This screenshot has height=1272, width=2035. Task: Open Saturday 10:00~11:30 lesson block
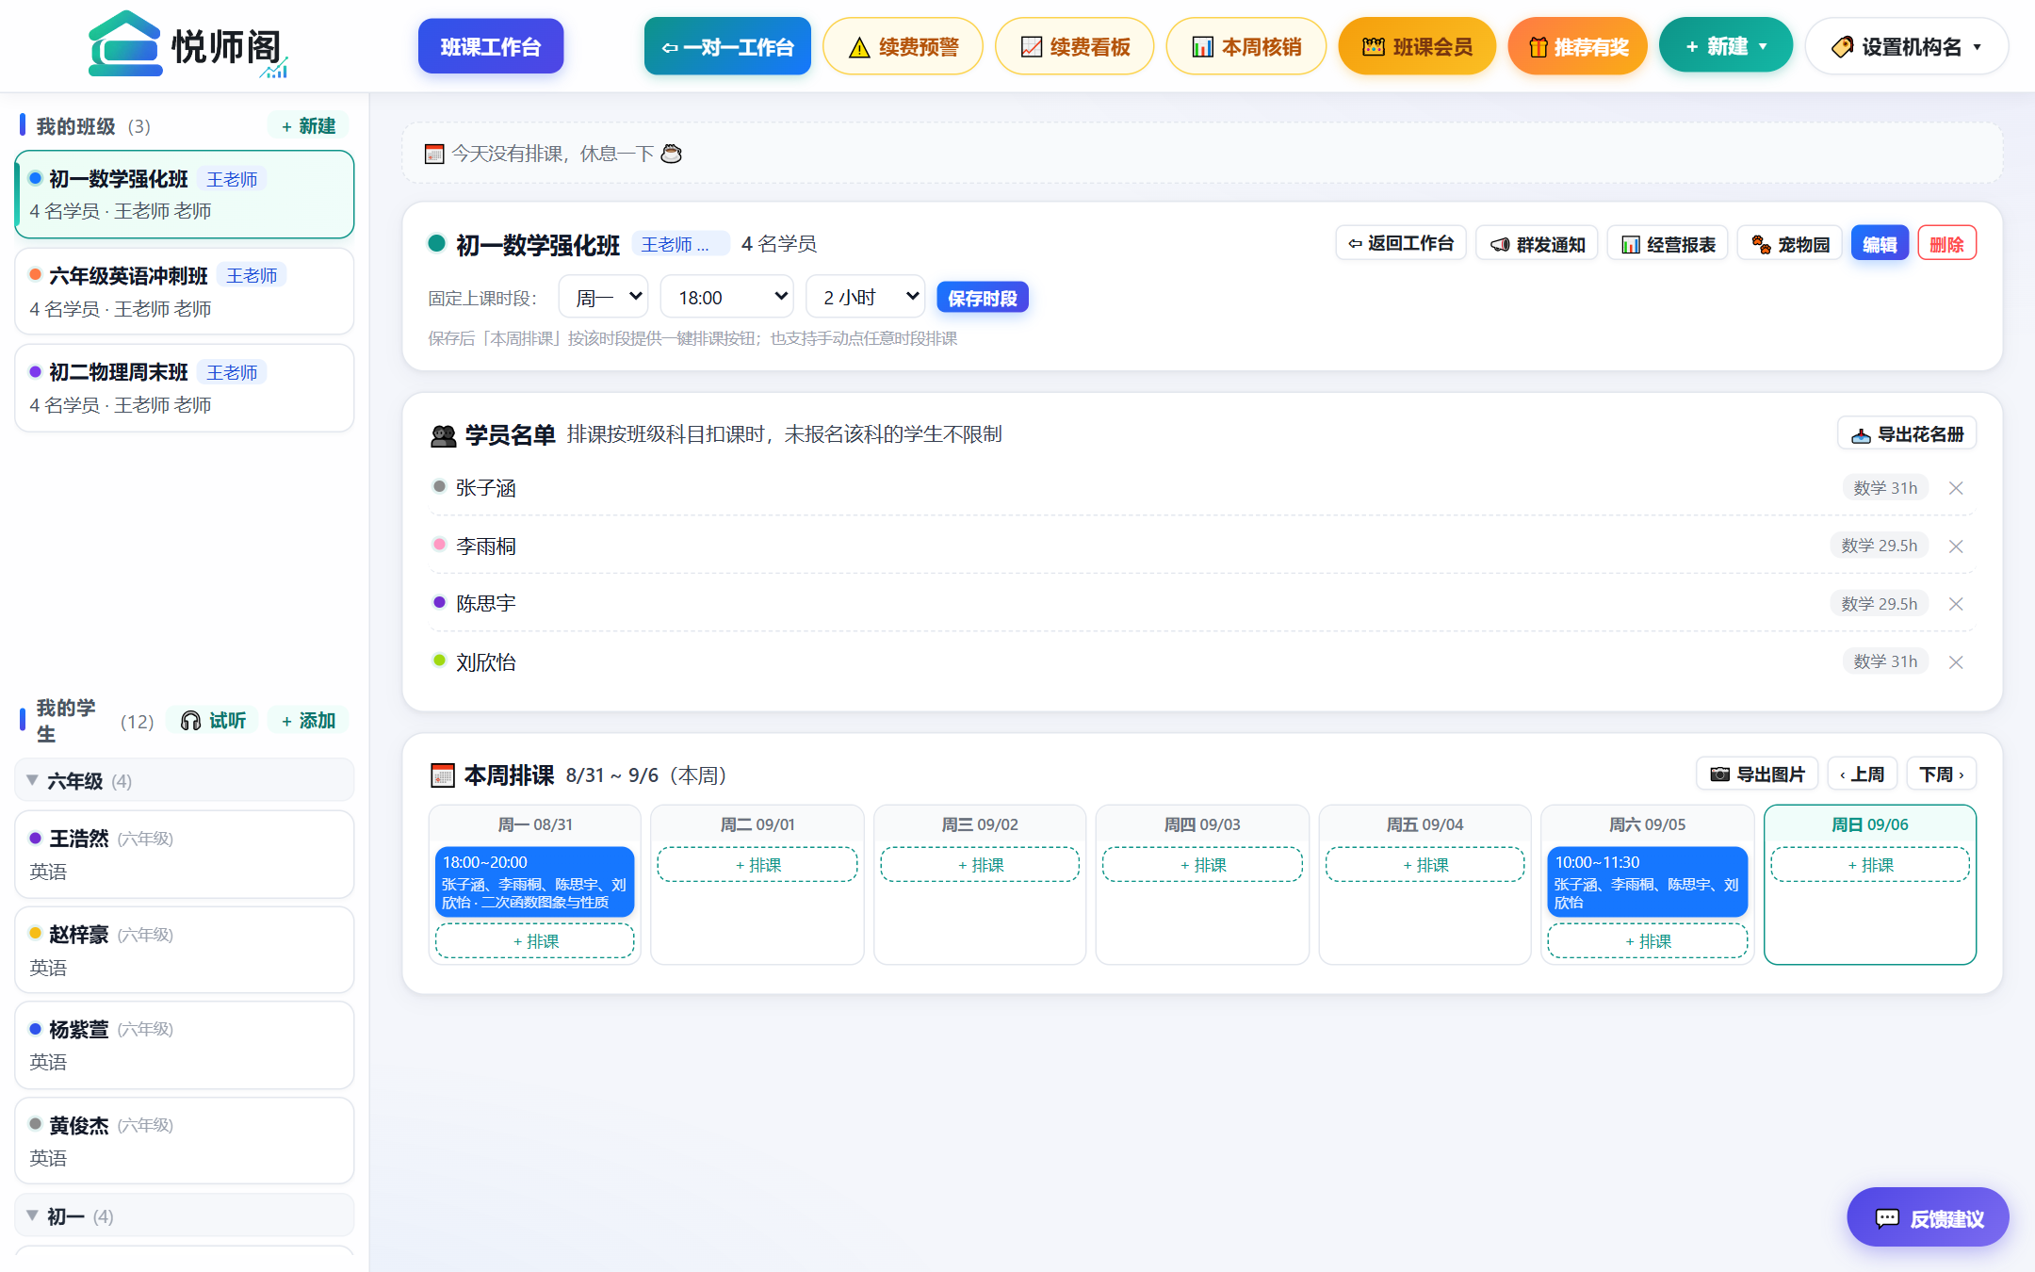click(x=1647, y=881)
